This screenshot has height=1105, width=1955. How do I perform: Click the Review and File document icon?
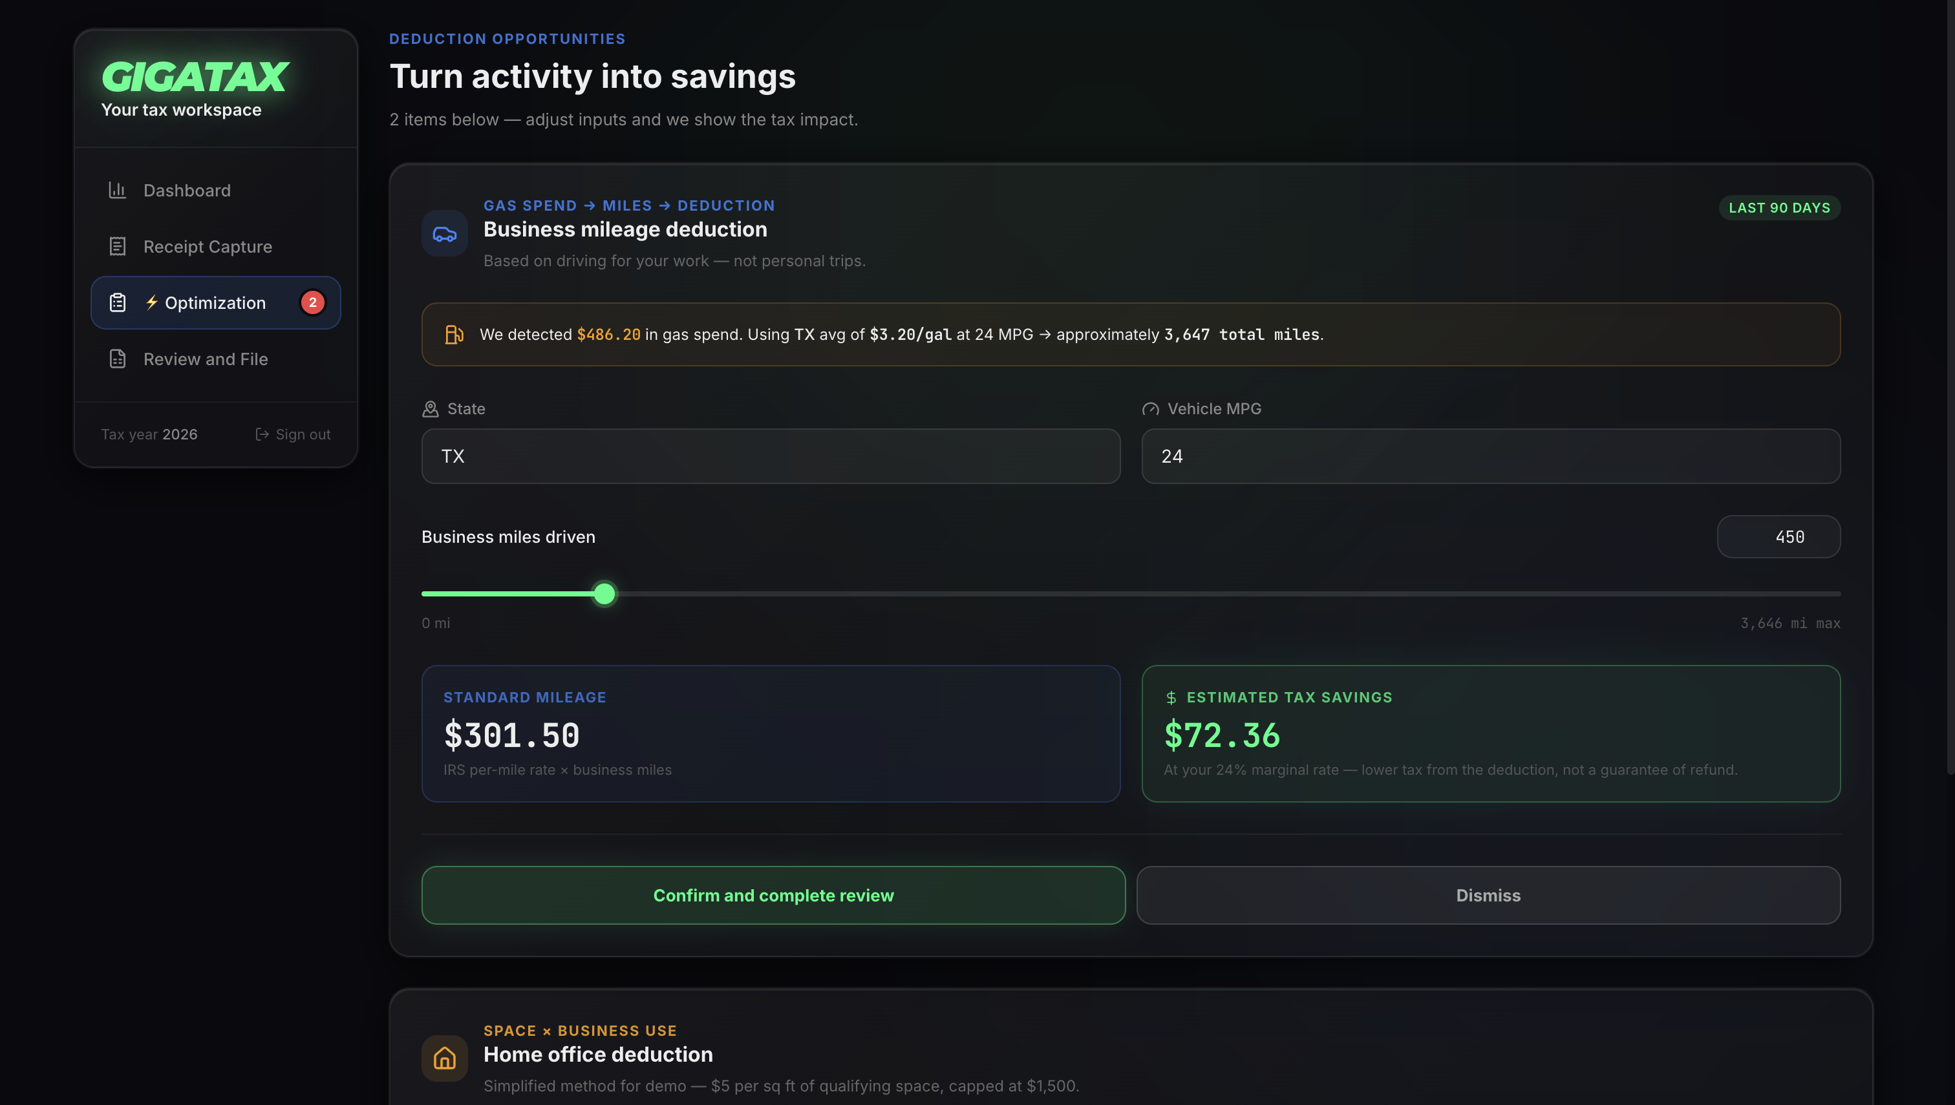pos(117,358)
